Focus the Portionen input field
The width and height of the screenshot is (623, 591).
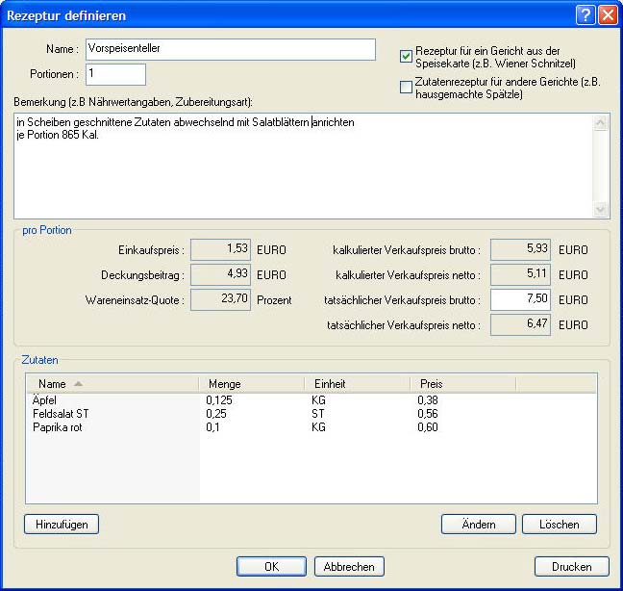tap(115, 74)
